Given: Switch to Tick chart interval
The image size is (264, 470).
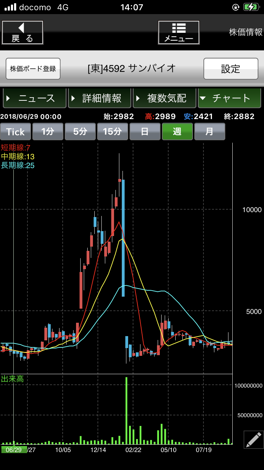Looking at the screenshot, I should click(15, 132).
